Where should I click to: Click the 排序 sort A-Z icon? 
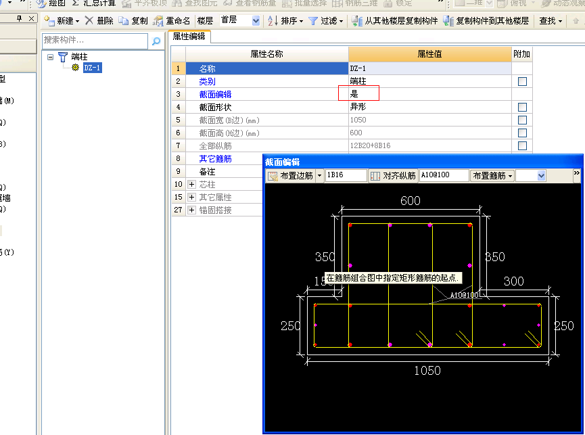[x=273, y=21]
